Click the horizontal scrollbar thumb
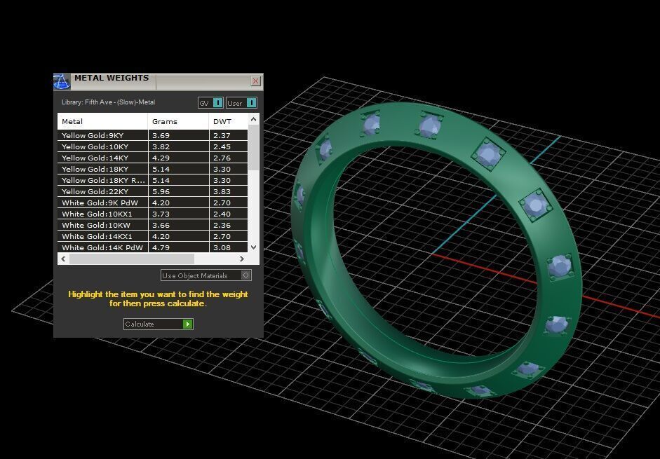The height and width of the screenshot is (459, 660). [x=132, y=259]
